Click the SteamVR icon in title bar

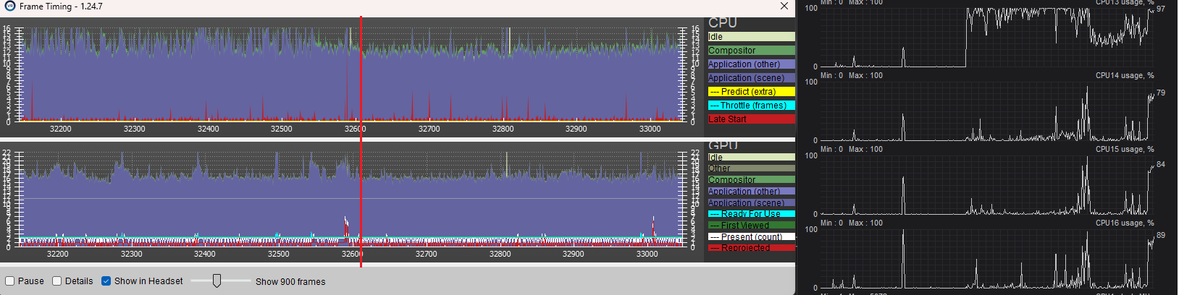pyautogui.click(x=10, y=7)
